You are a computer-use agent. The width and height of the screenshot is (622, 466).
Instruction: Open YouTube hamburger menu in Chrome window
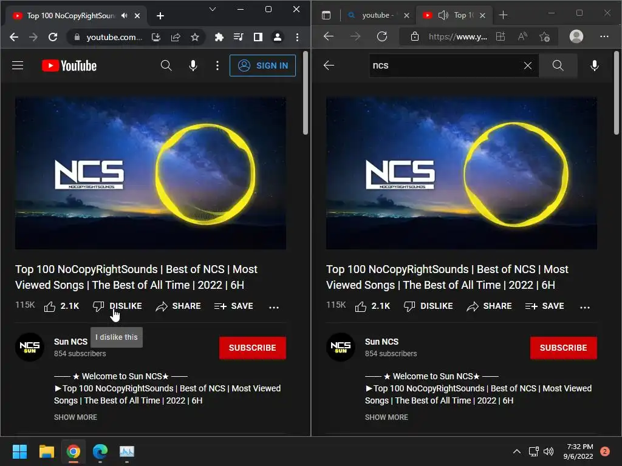[18, 66]
